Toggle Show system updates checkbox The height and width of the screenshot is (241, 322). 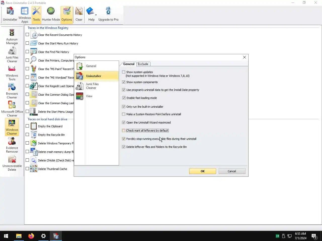pos(124,72)
